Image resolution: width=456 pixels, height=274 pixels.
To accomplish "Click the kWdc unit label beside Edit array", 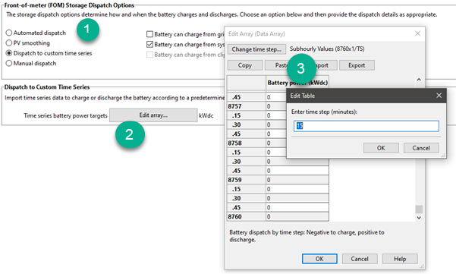I will [x=206, y=116].
